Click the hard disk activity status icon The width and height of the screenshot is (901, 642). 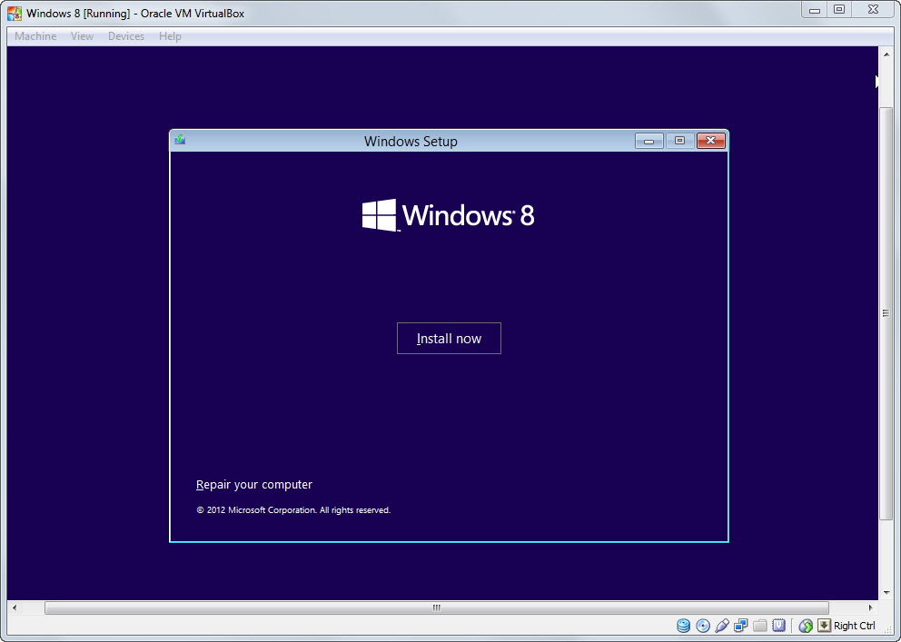tap(683, 626)
